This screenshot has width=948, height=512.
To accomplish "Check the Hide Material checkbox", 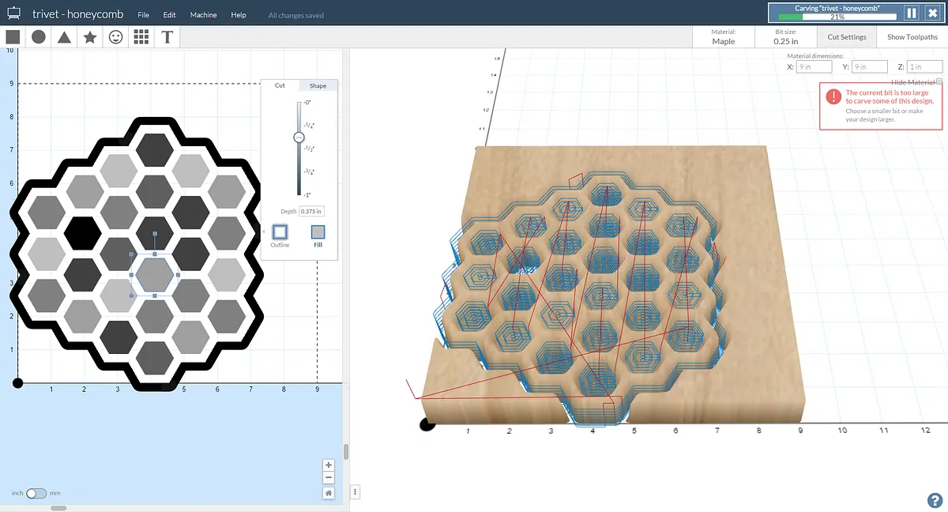I will point(939,82).
